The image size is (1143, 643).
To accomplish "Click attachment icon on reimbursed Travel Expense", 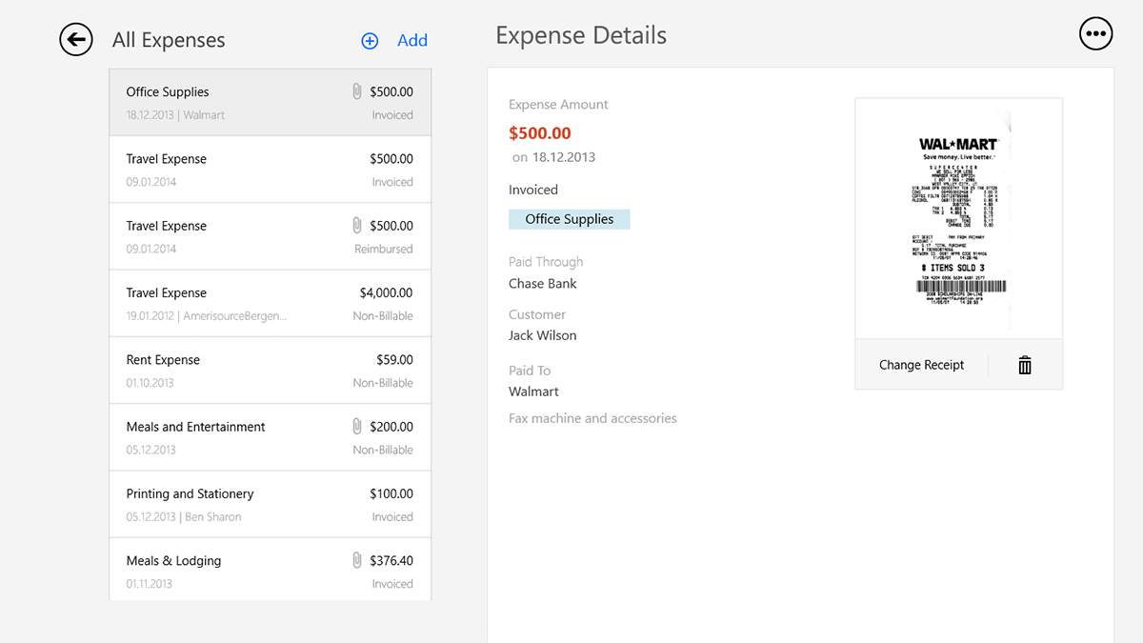I will (357, 226).
